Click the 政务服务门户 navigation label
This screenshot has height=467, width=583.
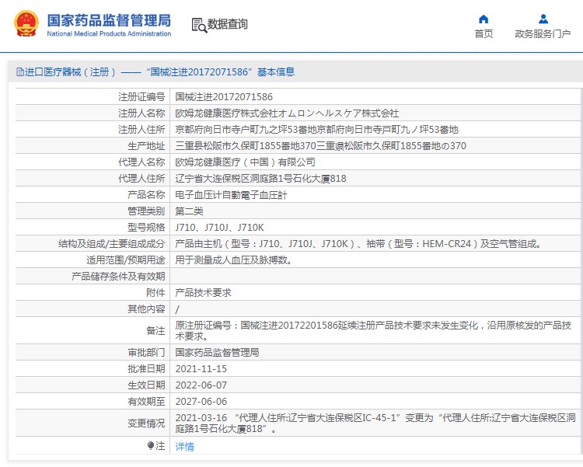point(543,34)
